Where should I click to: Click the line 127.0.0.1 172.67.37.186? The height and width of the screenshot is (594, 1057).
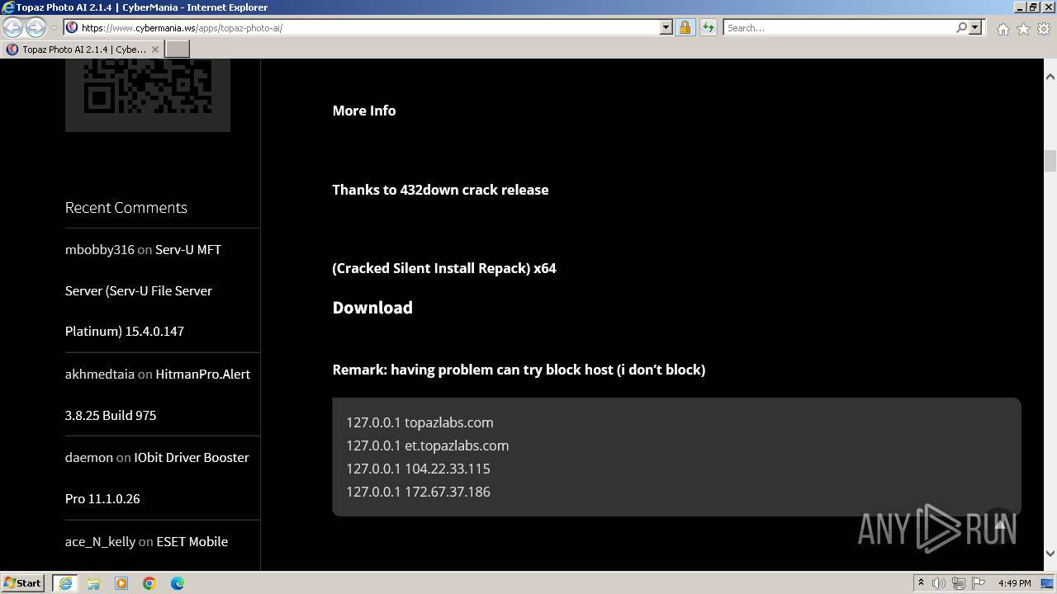tap(418, 492)
